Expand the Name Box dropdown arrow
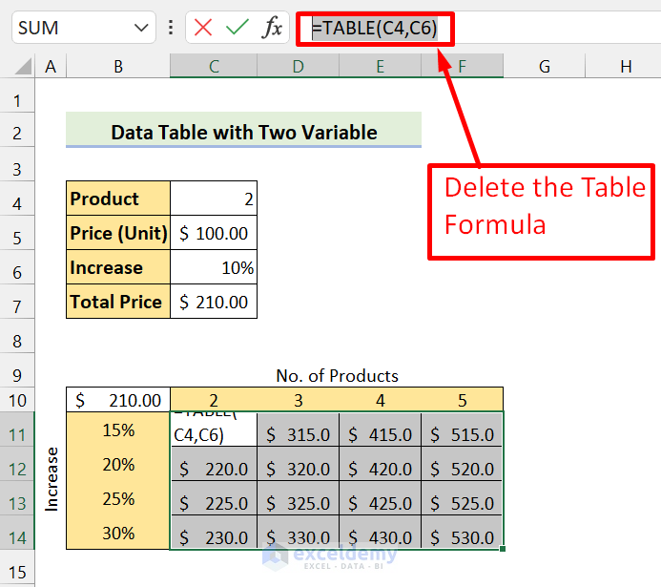Viewport: 661px width, 587px height. pos(142,28)
